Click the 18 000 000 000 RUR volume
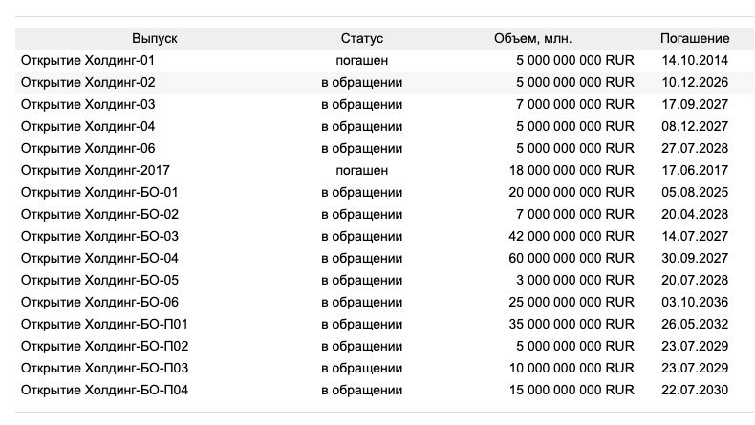The image size is (755, 425). 572,170
